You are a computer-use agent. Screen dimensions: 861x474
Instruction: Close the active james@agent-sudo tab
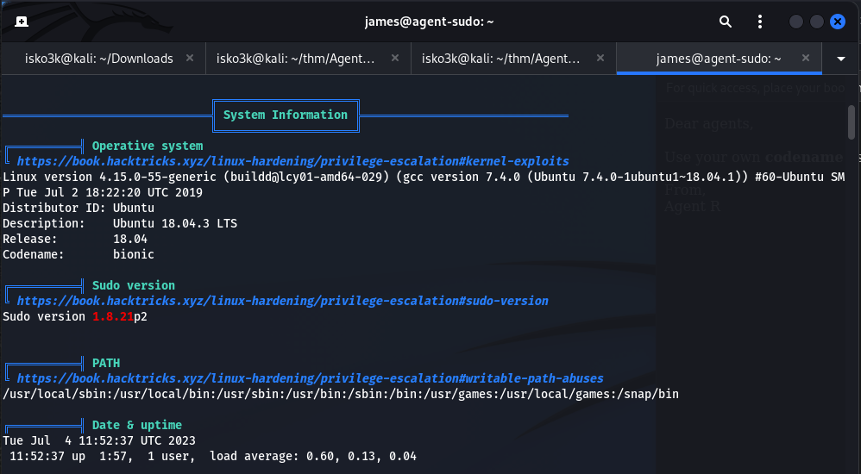coord(806,59)
